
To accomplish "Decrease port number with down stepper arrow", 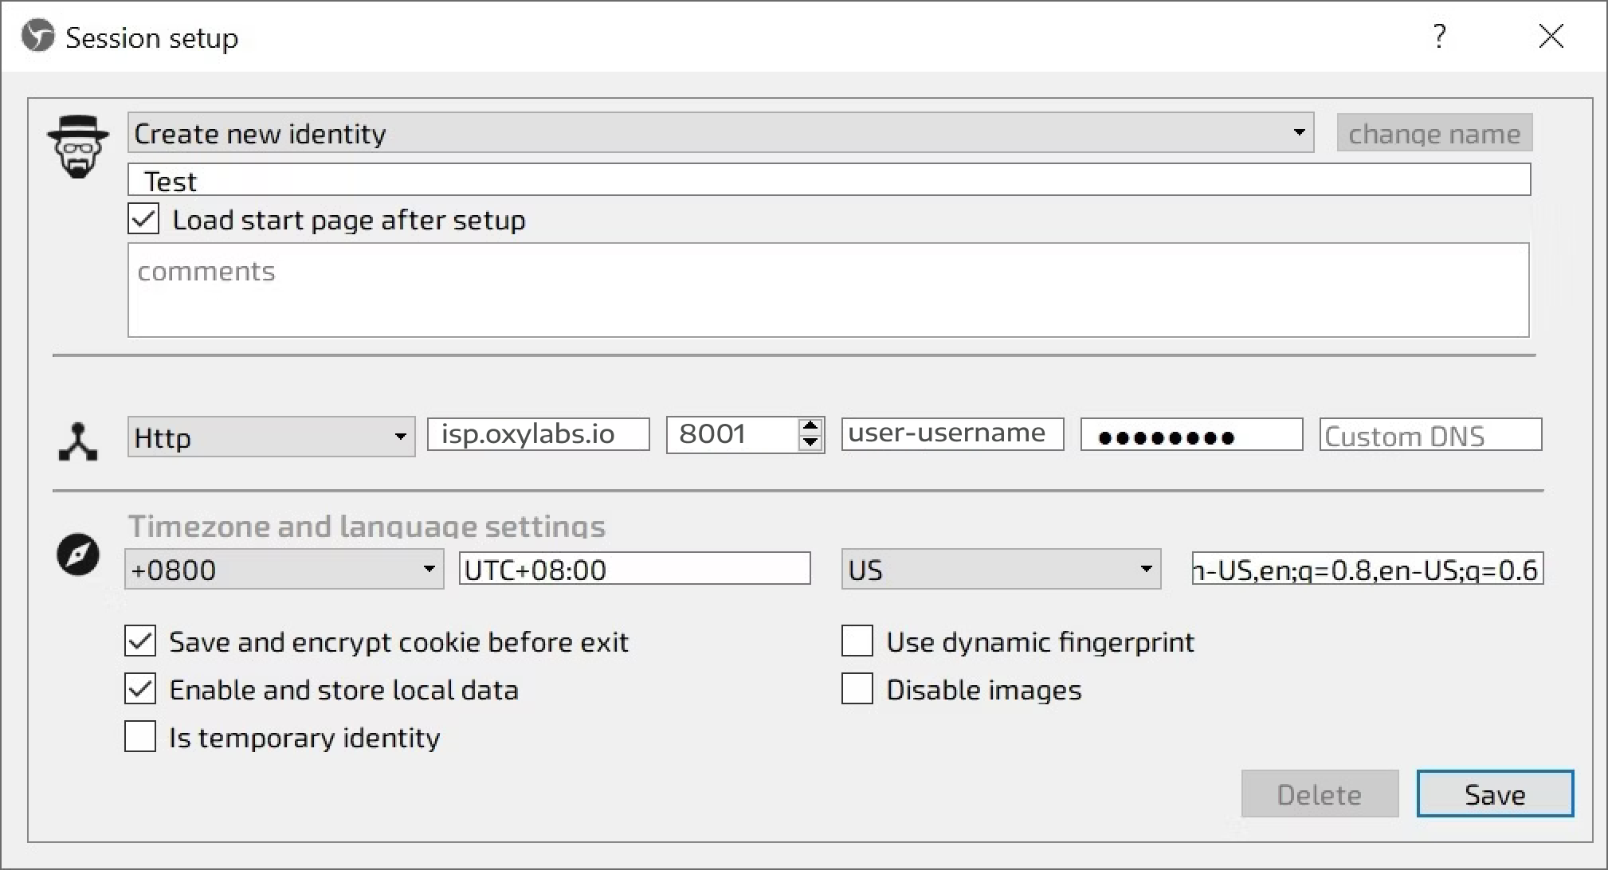I will coord(810,442).
